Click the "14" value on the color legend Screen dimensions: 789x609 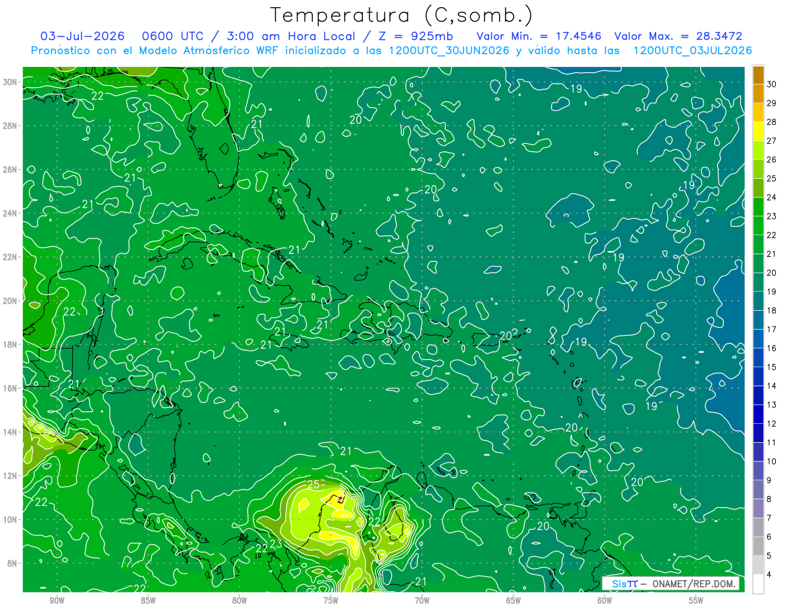[x=772, y=386]
